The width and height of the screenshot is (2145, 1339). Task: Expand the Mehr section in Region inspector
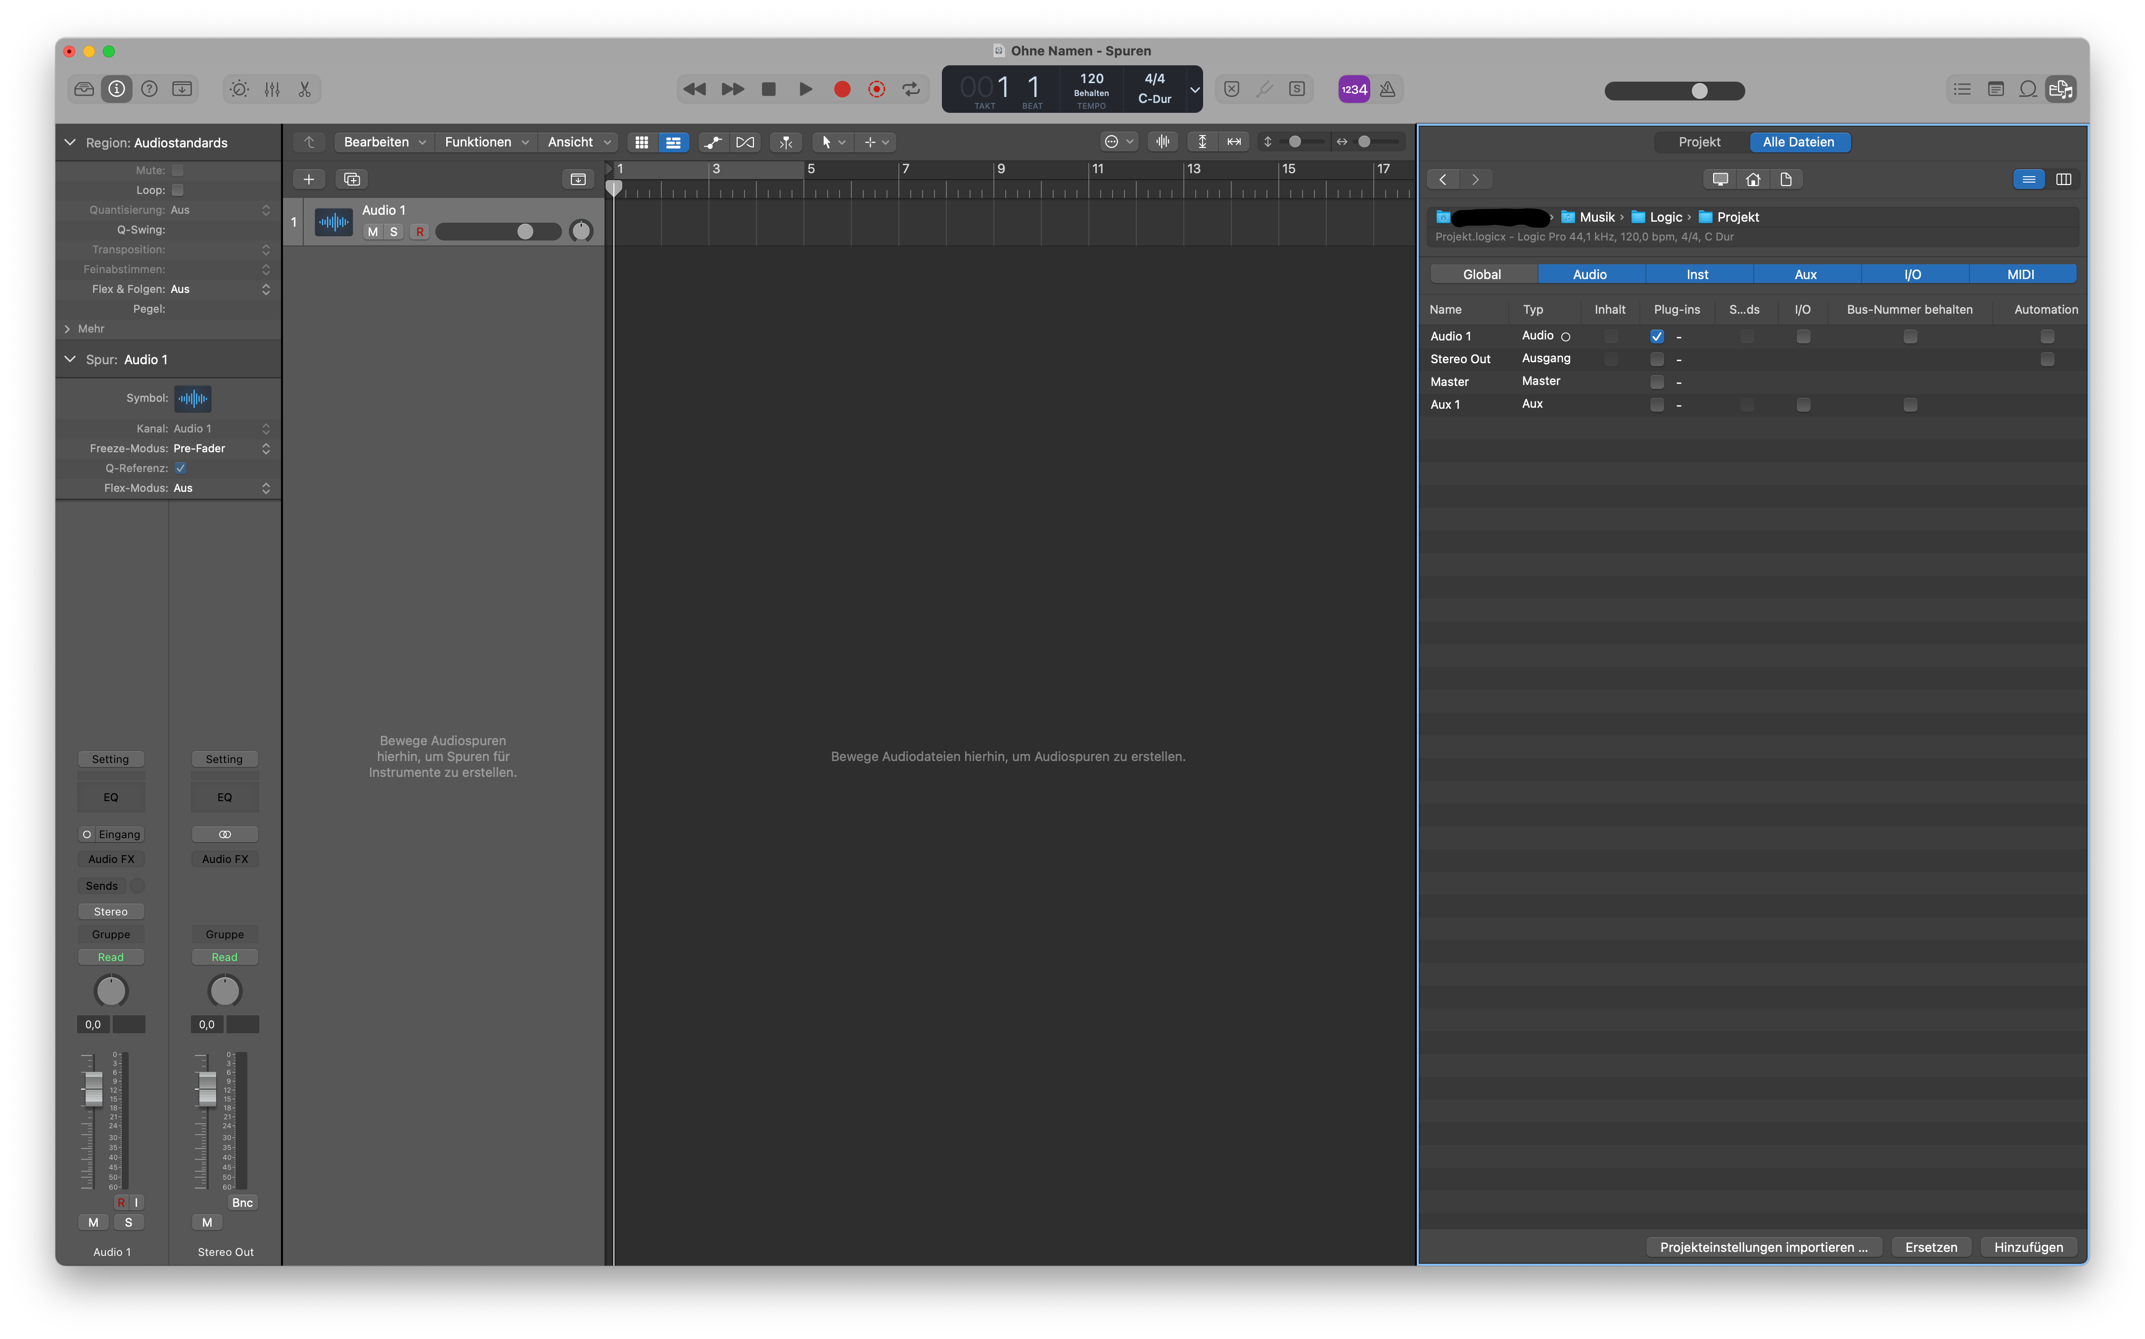(67, 329)
